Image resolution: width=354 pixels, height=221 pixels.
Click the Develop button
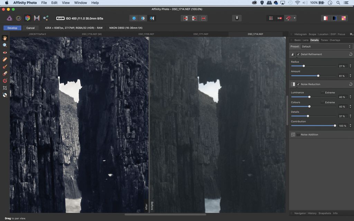click(12, 28)
